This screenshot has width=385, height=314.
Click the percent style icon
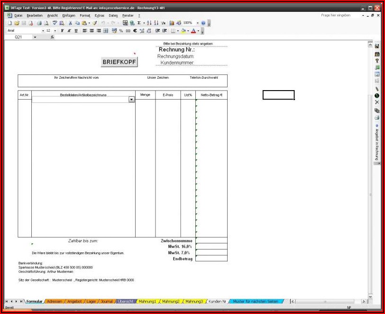121,31
